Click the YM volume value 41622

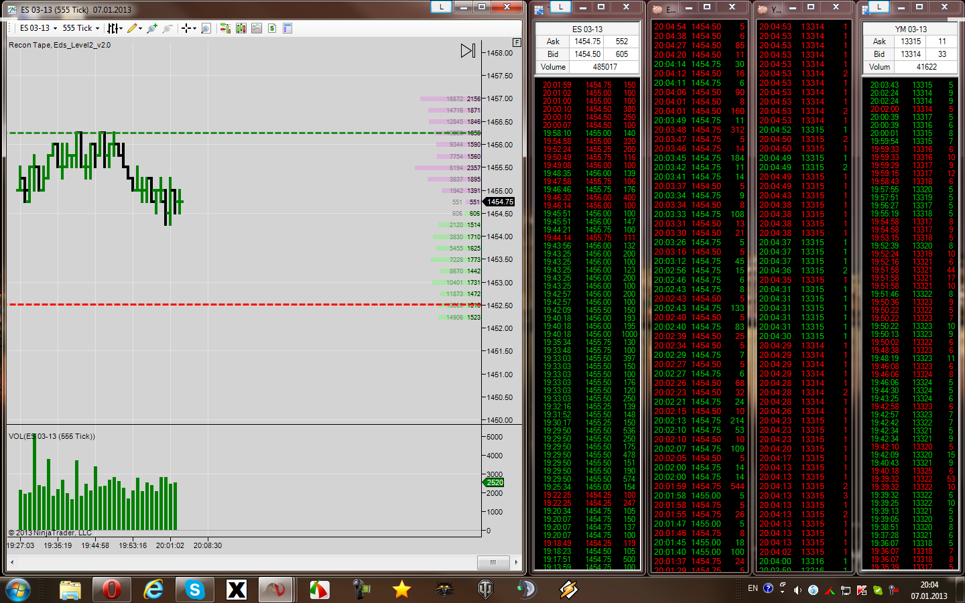coord(927,67)
